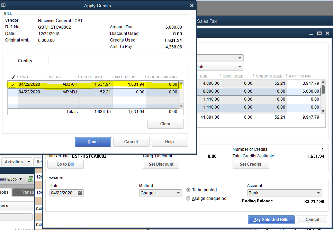Click the CREDITS USED column header in Pay Bills
Screen dimensions: 333x230
[x=269, y=76]
